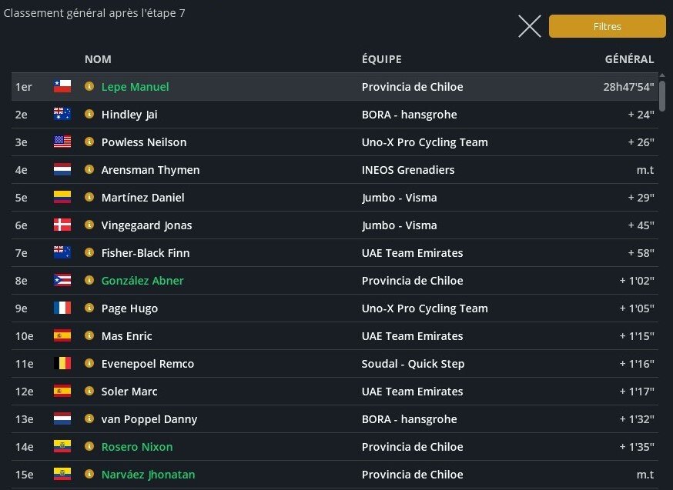Click the info icon beside Vingegaard Jonas

click(89, 225)
